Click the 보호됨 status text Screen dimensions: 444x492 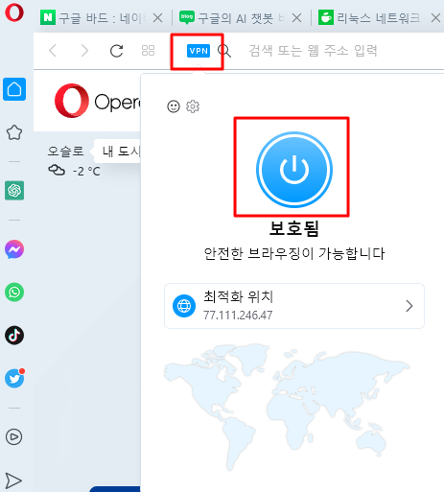point(294,228)
